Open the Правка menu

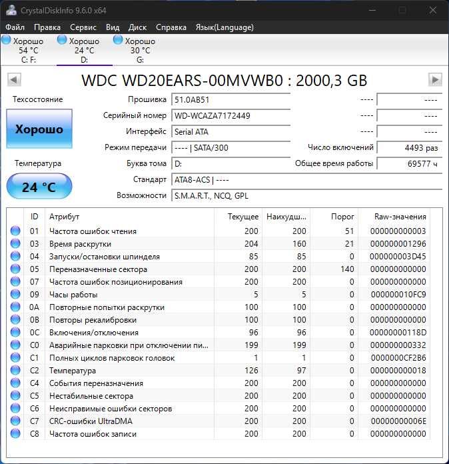pos(47,27)
